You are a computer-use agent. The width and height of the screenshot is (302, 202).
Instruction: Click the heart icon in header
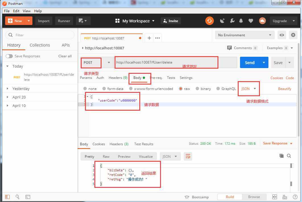pos(251,21)
